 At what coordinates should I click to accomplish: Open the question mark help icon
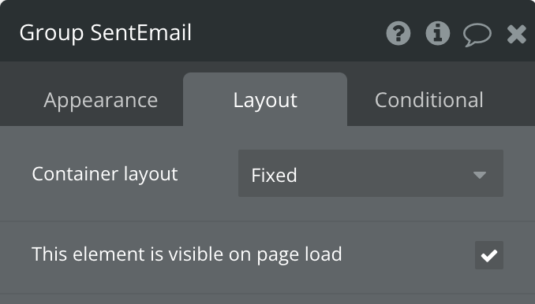coord(398,33)
